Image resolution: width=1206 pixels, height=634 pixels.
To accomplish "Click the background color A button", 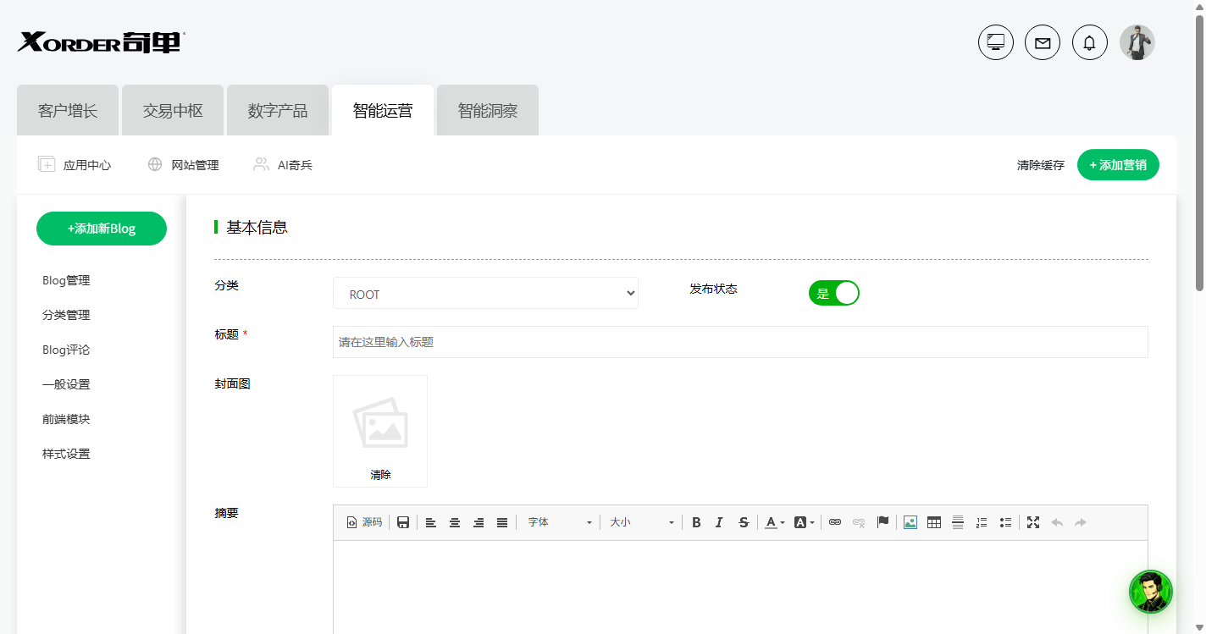I will [x=799, y=522].
